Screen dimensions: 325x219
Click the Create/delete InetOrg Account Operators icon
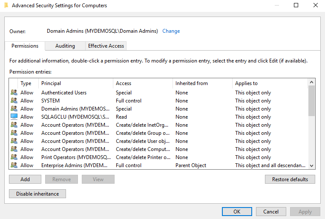14,125
